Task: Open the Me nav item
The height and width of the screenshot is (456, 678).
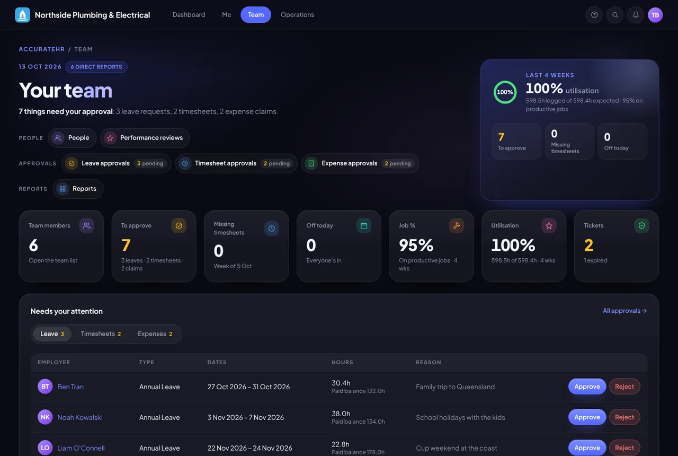Action: [227, 15]
